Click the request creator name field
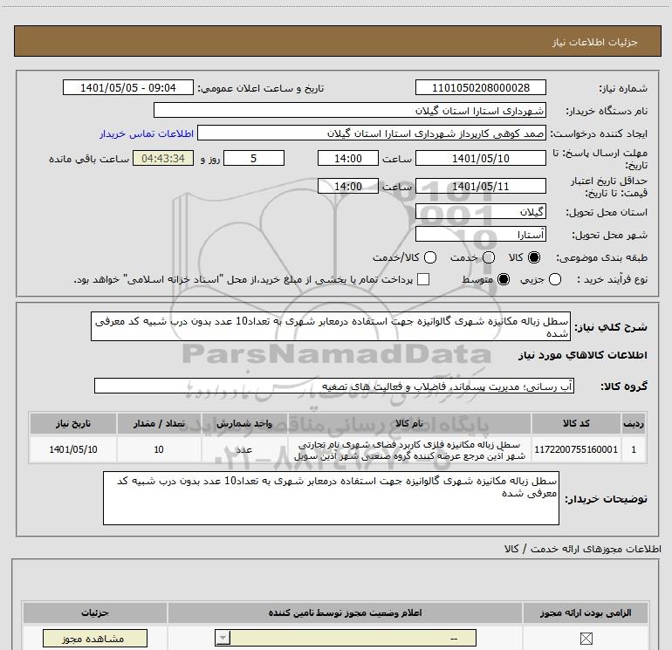Image resolution: width=672 pixels, height=650 pixels. point(372,133)
